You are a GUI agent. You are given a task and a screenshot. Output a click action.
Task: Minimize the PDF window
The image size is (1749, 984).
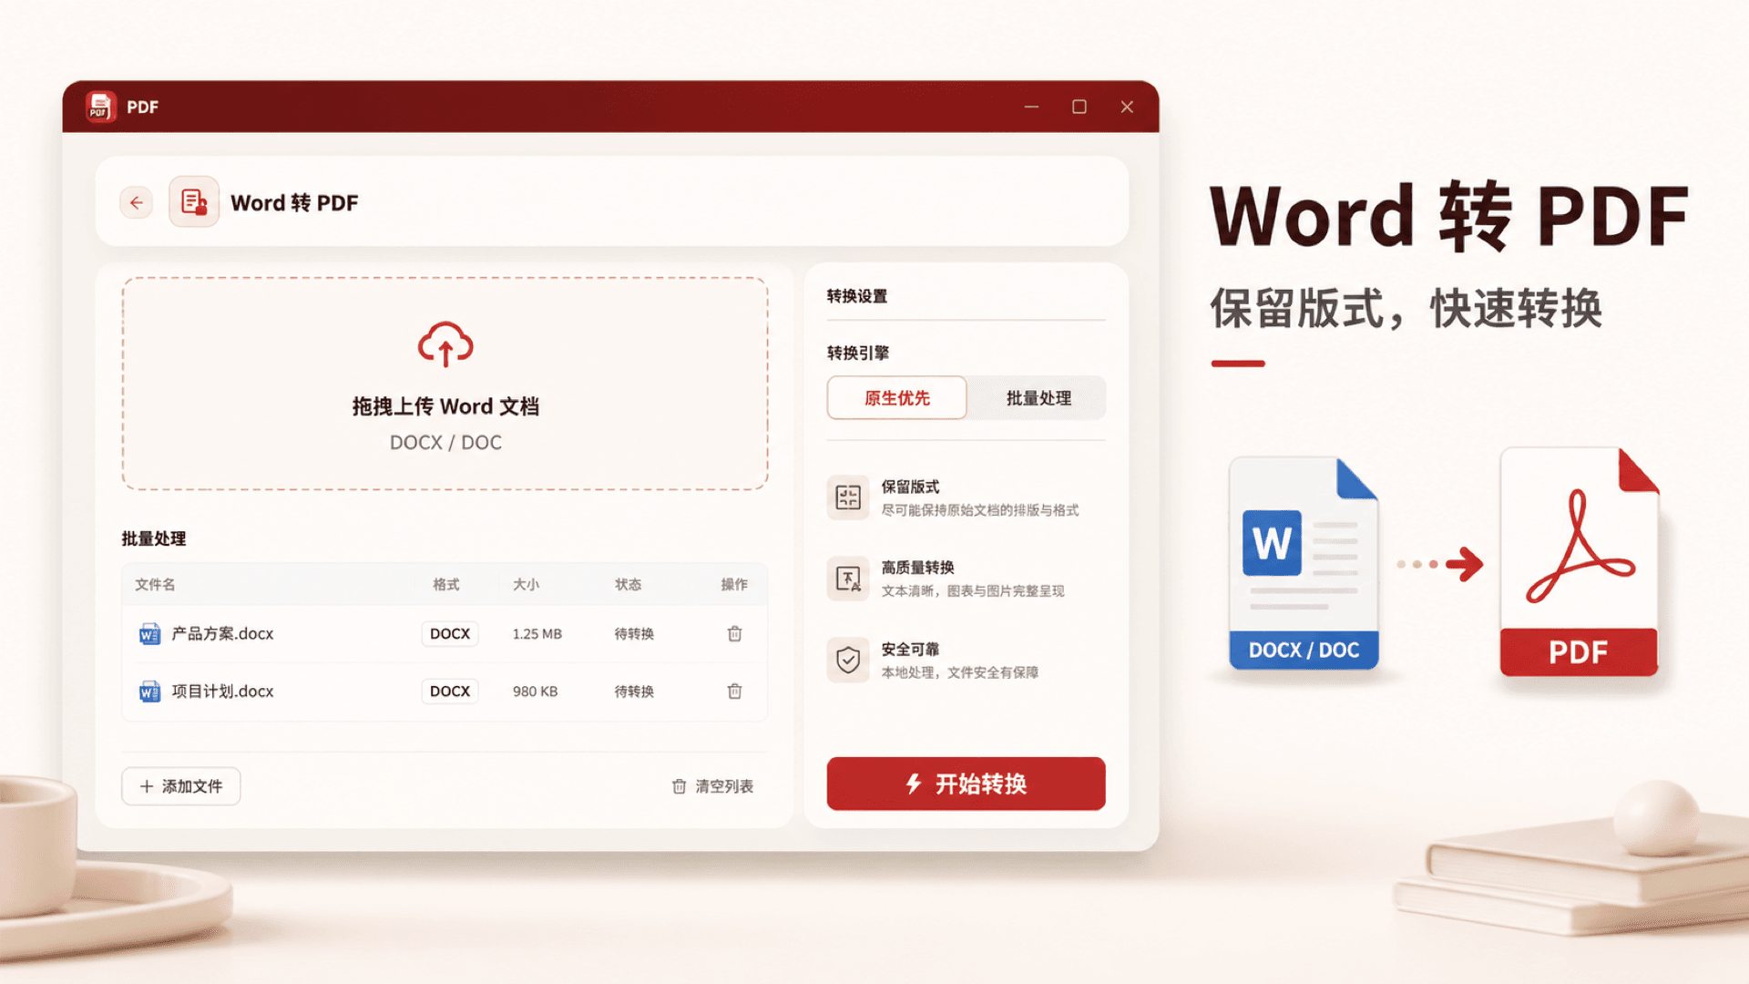[x=1031, y=107]
